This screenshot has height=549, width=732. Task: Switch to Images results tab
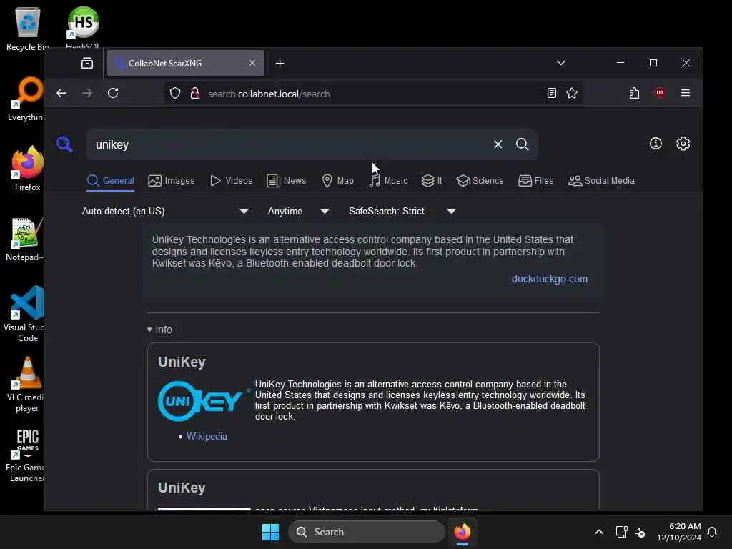point(172,181)
